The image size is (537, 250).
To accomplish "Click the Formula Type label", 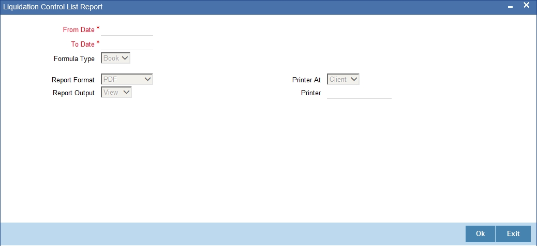I will coord(74,59).
